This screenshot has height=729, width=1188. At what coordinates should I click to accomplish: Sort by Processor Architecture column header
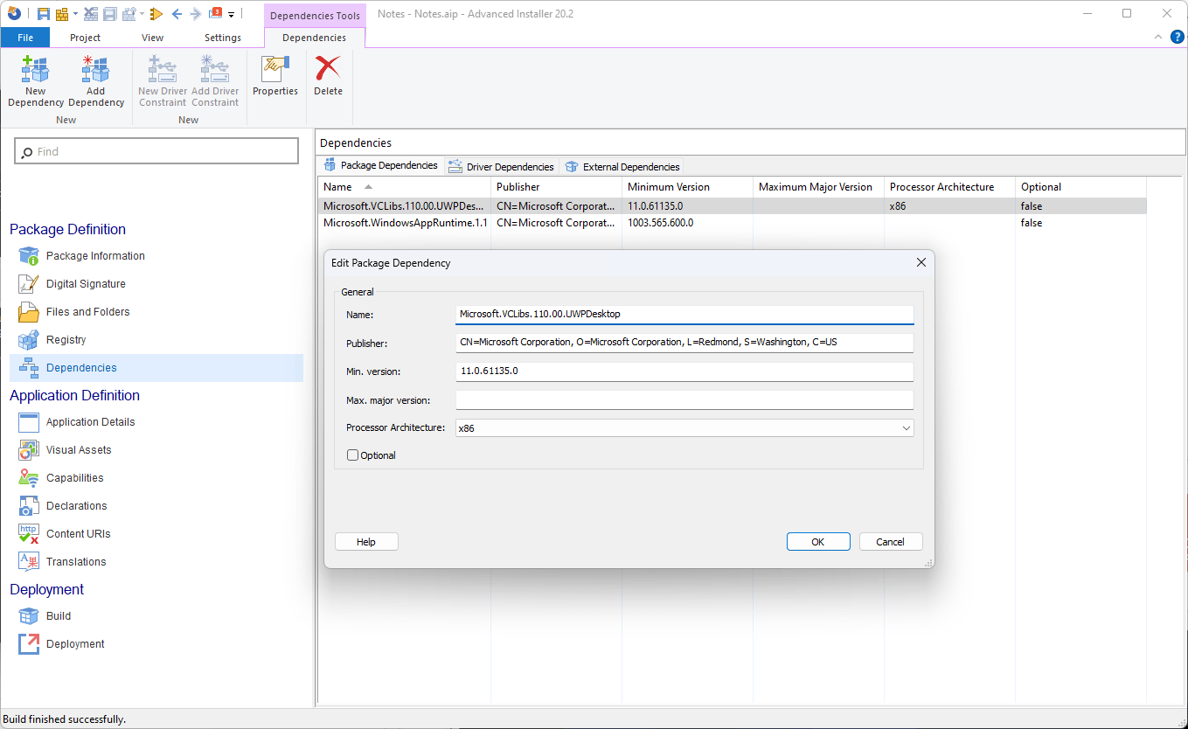pos(949,187)
